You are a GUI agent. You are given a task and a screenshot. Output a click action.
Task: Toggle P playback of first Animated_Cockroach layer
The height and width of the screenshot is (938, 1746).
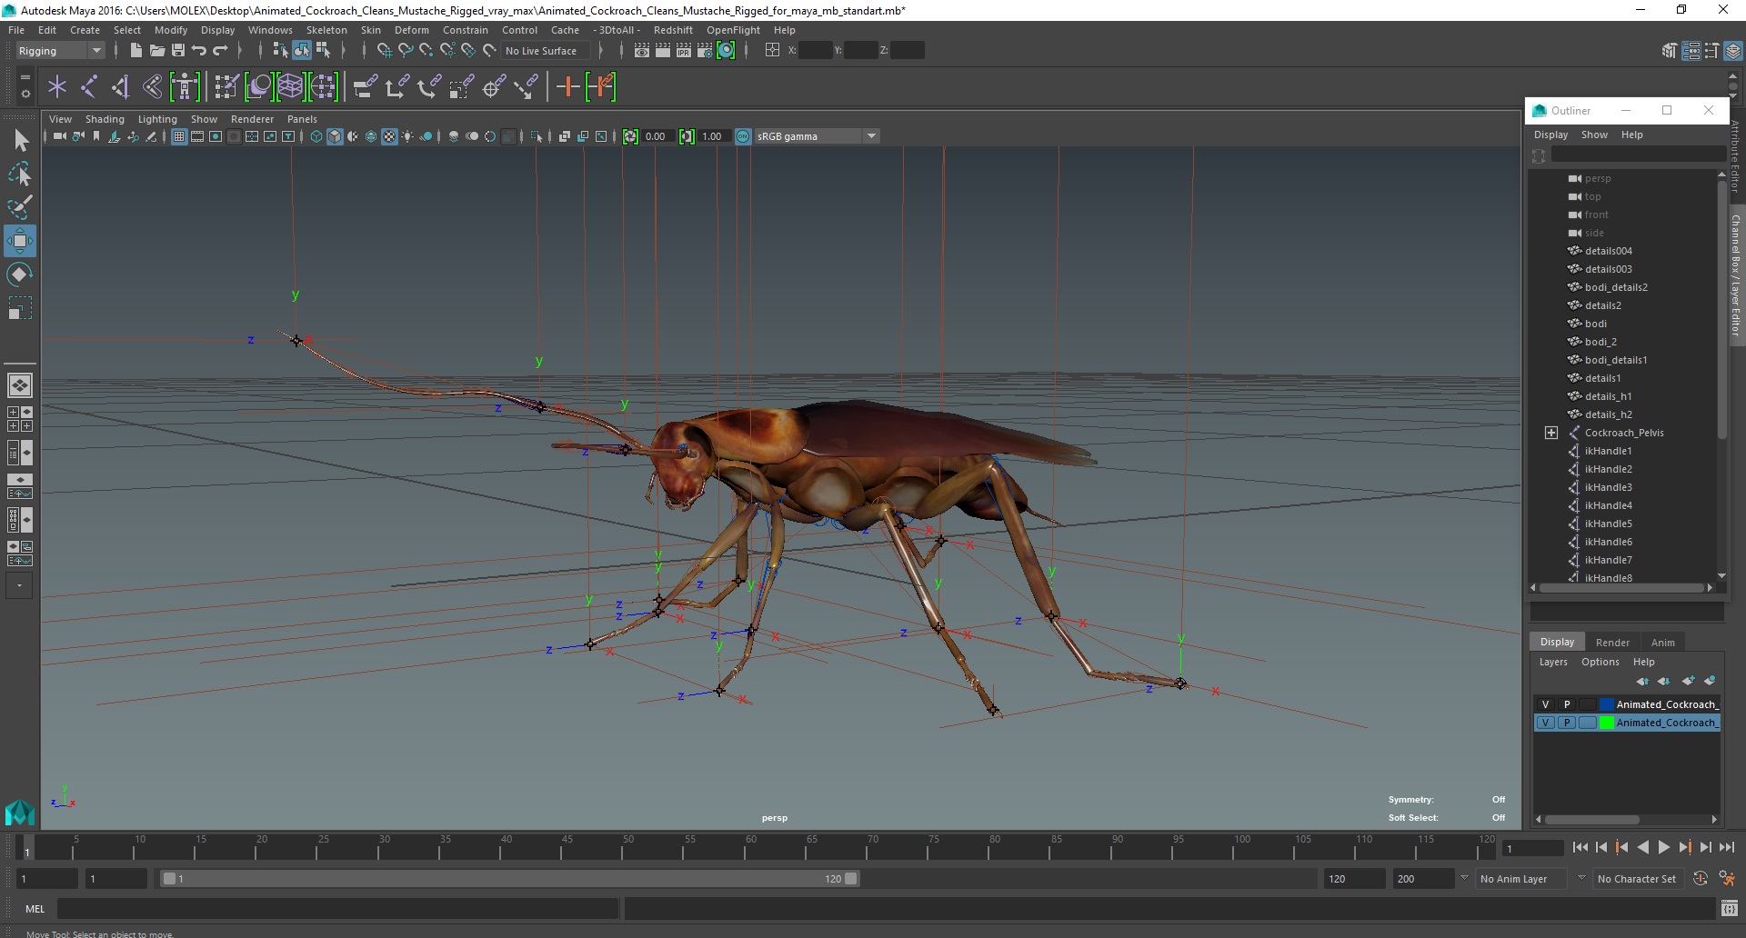point(1566,704)
